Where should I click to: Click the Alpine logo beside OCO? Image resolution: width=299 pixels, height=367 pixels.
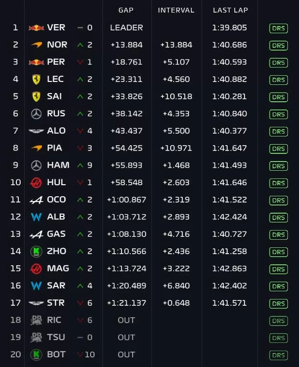tap(36, 200)
